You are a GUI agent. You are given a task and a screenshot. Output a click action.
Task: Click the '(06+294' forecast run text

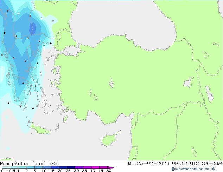point(212,164)
